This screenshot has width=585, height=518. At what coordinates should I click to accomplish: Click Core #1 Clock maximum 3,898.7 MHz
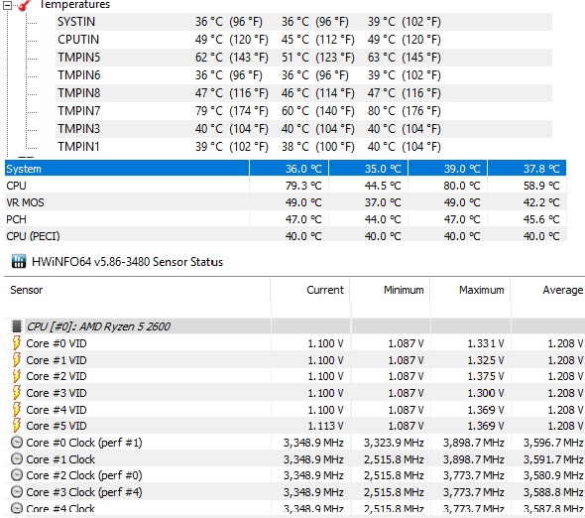[x=474, y=459]
